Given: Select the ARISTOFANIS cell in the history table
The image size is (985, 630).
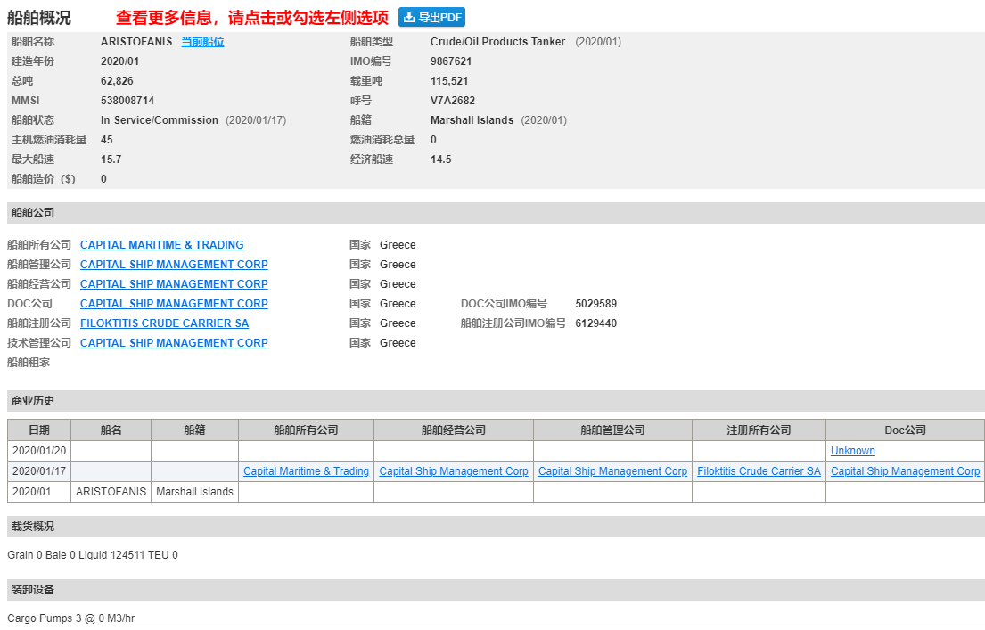Looking at the screenshot, I should 111,492.
